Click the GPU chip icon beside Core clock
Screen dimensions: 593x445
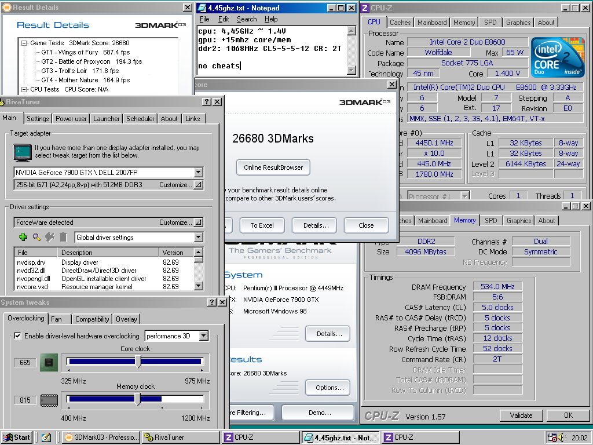[49, 362]
